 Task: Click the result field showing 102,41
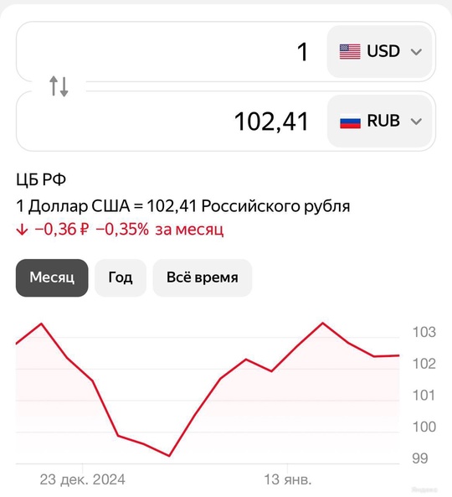[x=172, y=122]
